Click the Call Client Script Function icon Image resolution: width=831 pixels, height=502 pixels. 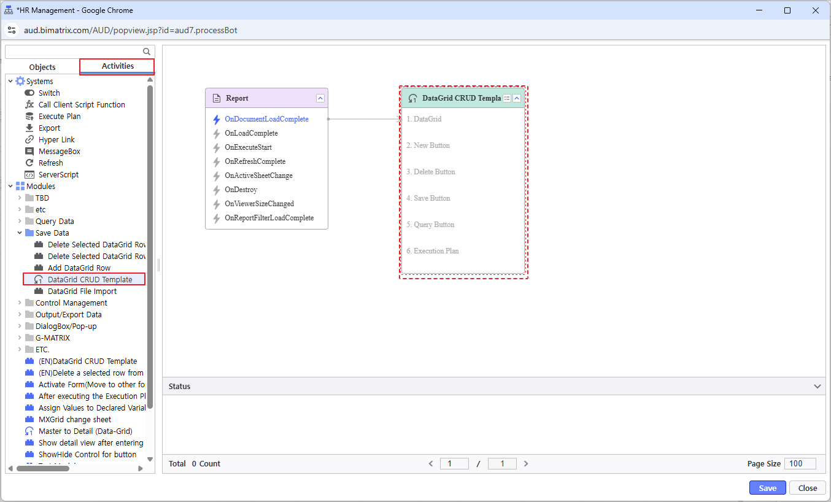[x=29, y=105]
